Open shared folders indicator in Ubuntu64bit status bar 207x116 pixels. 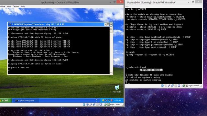tap(176, 86)
